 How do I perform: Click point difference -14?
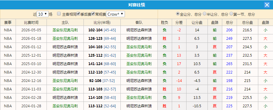[179, 81]
